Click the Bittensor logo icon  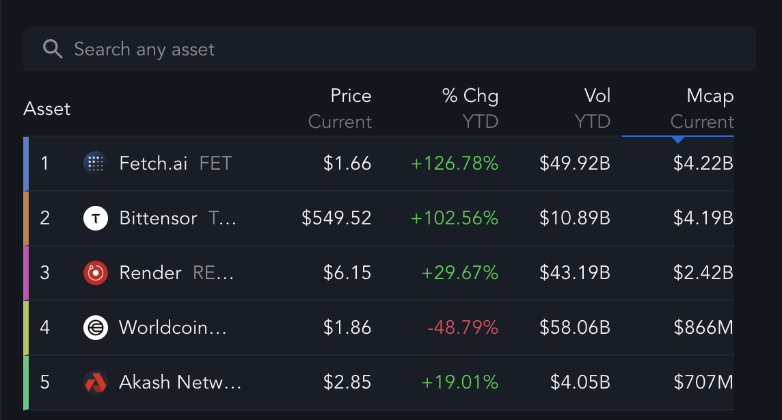tap(95, 218)
